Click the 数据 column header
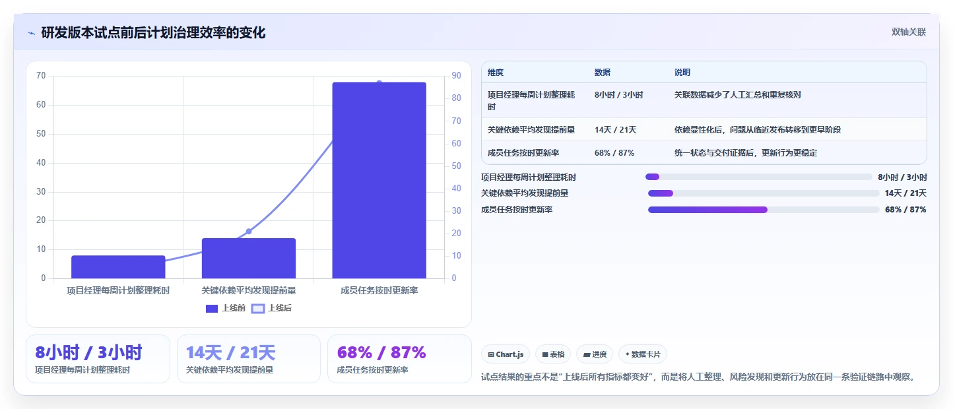This screenshot has height=409, width=953. (603, 73)
